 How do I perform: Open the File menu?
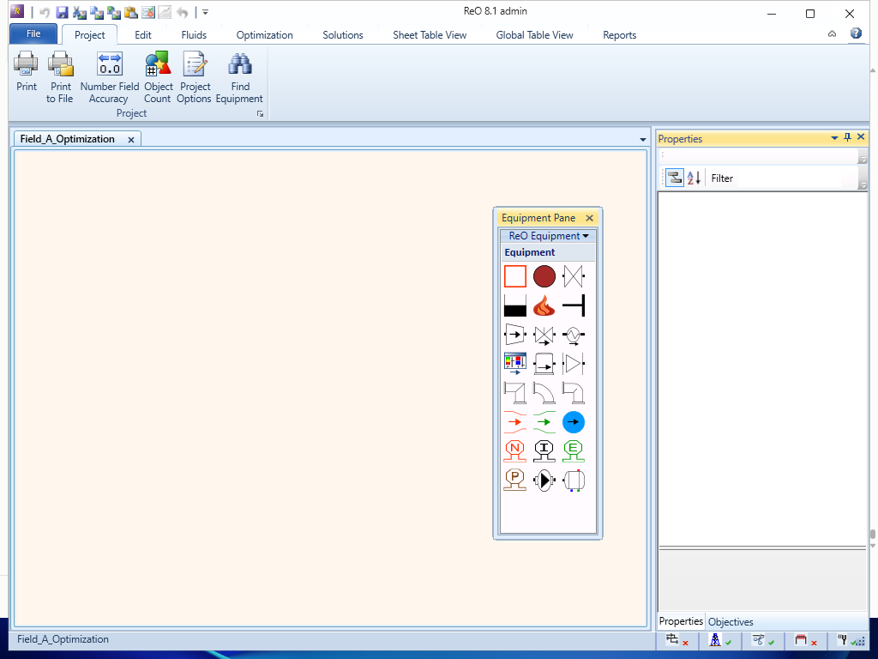[33, 33]
